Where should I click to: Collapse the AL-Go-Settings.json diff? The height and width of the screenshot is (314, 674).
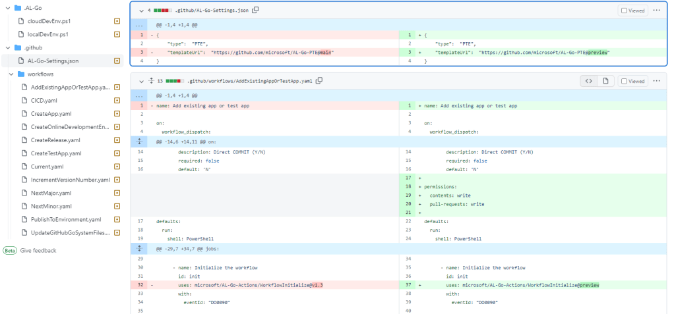coord(140,10)
